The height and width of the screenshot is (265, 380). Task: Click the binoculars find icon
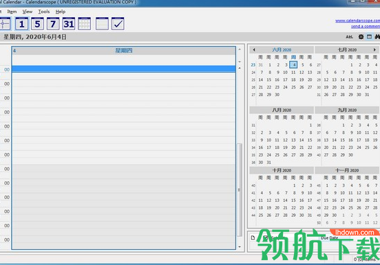coord(377,37)
